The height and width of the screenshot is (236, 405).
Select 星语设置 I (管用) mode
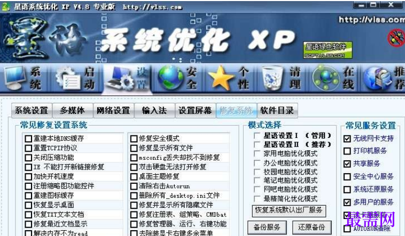pyautogui.click(x=257, y=135)
